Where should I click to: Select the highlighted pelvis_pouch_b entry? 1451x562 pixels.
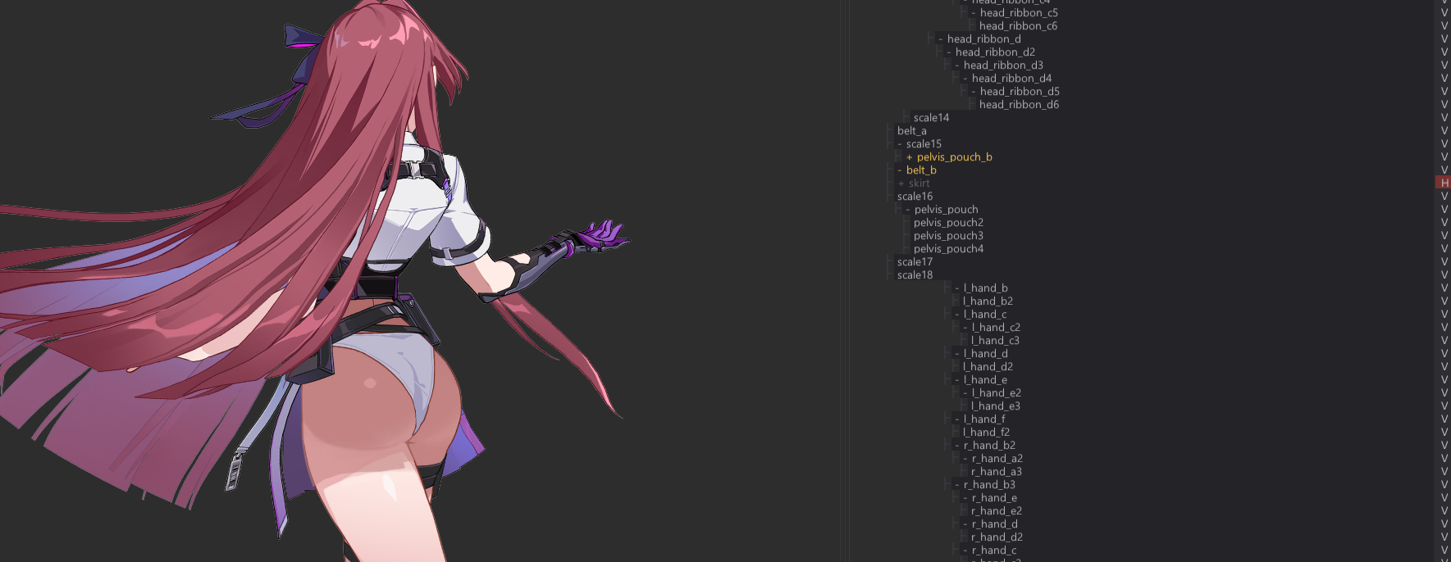coord(954,156)
